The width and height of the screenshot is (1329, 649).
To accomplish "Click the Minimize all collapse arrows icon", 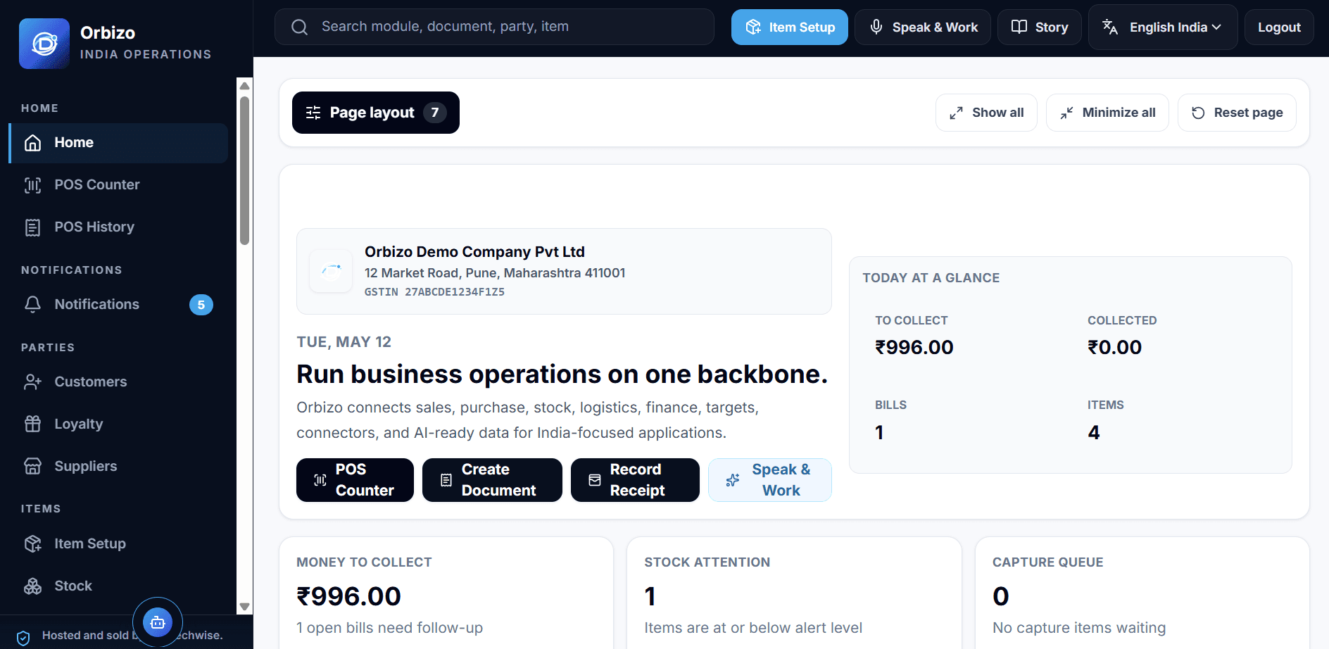I will (1067, 113).
